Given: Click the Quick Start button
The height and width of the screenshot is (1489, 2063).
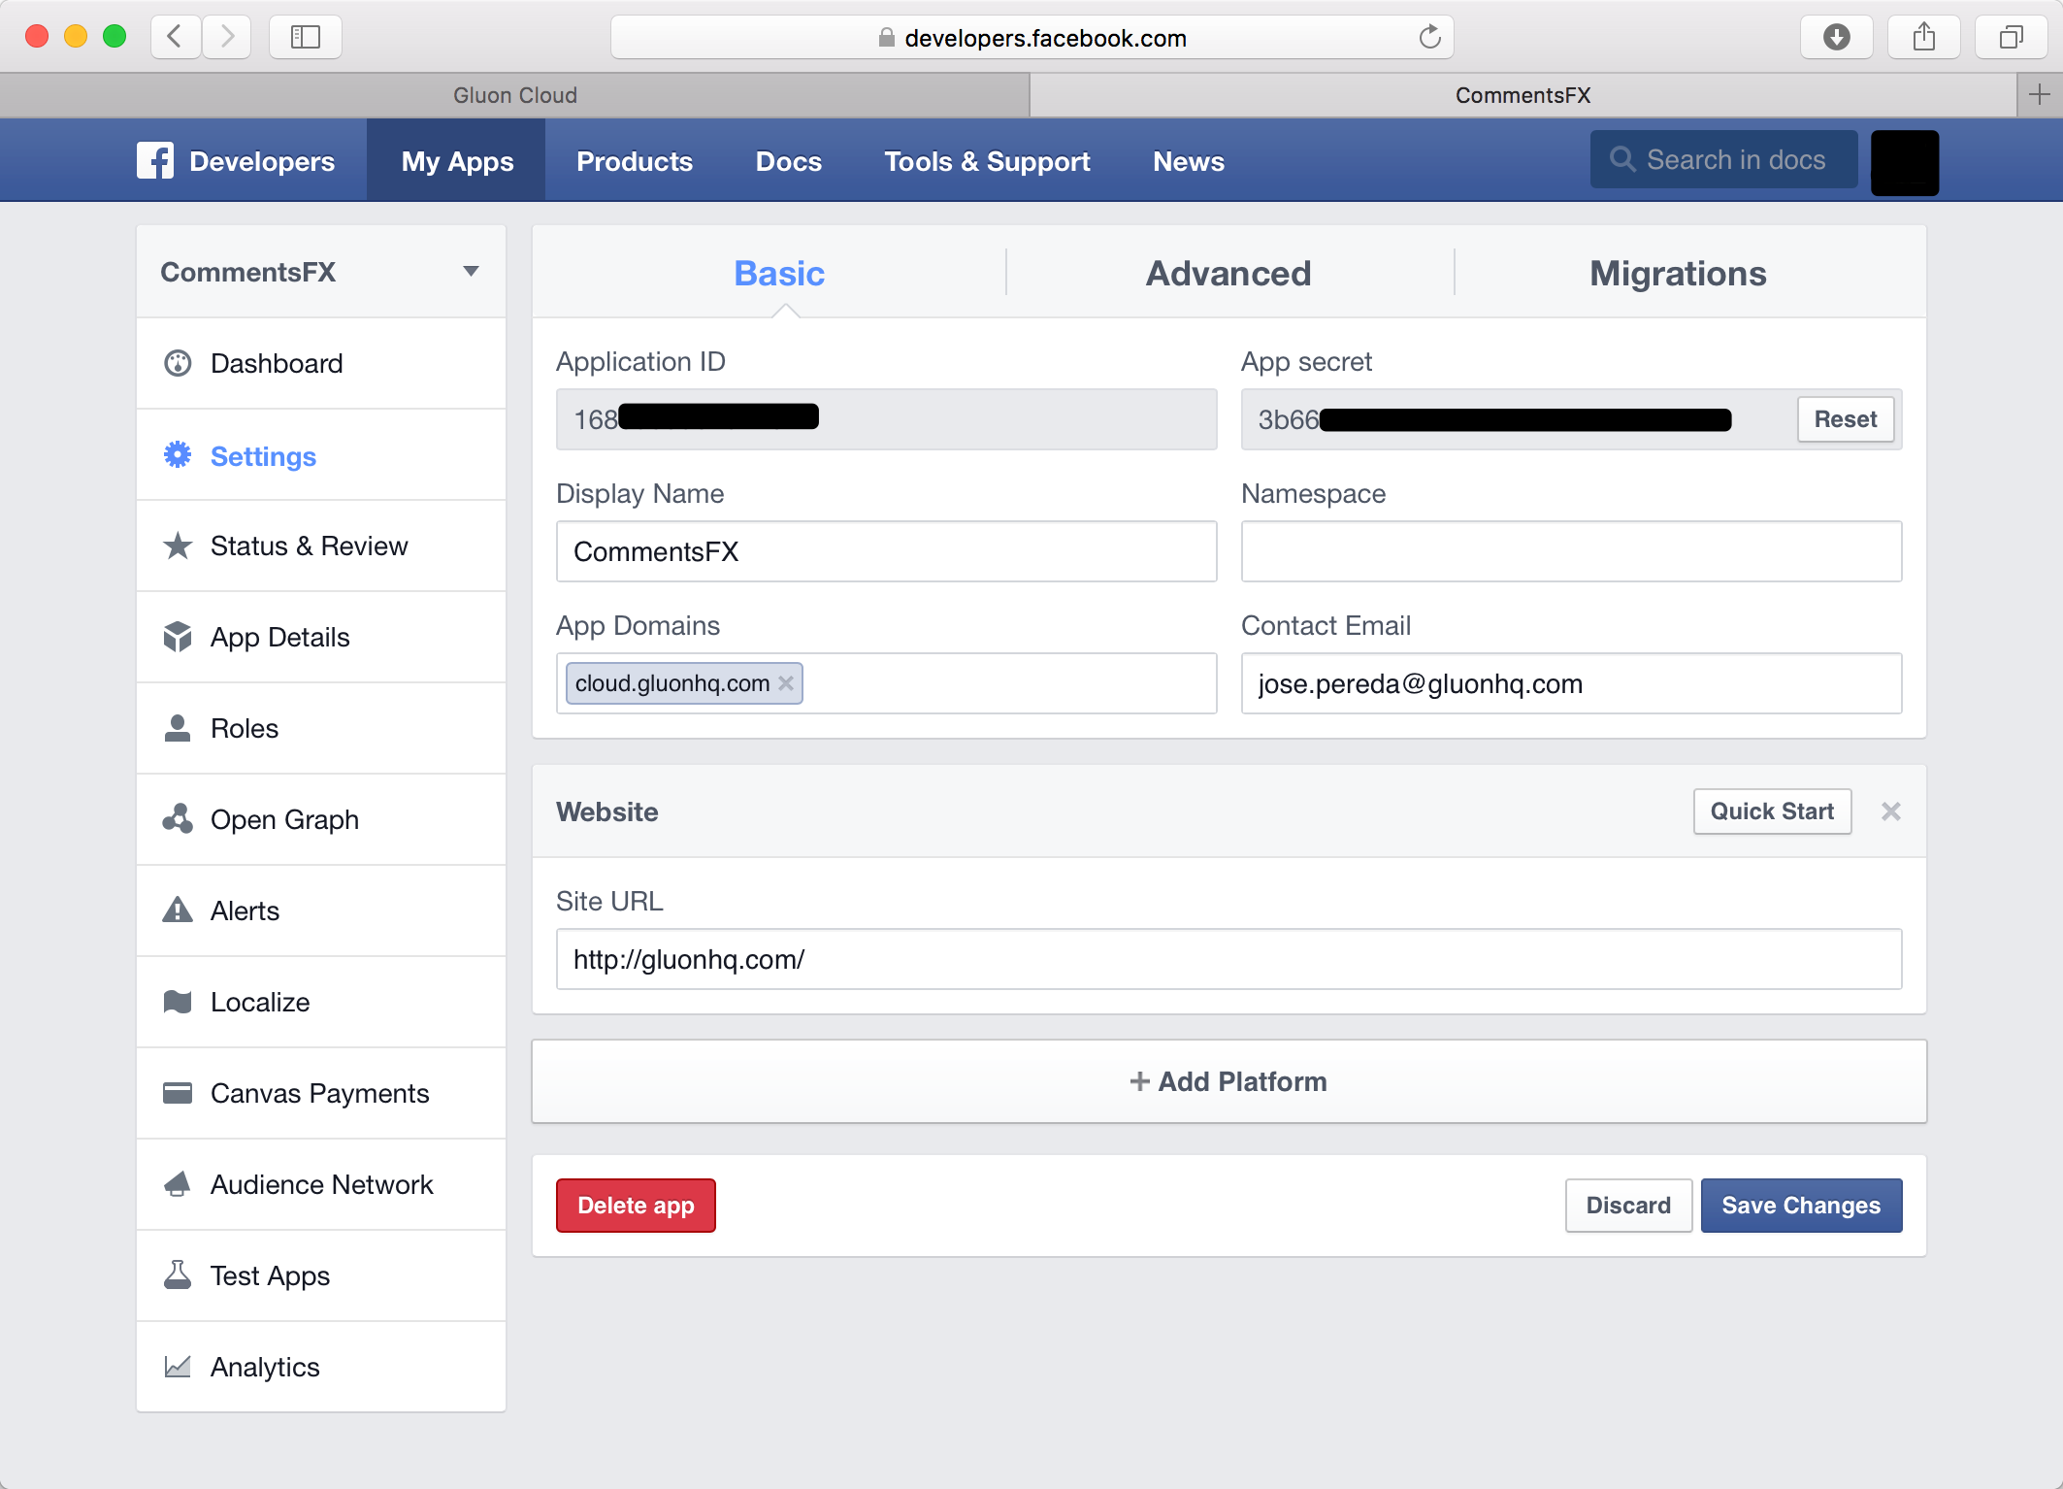Looking at the screenshot, I should tap(1772, 811).
